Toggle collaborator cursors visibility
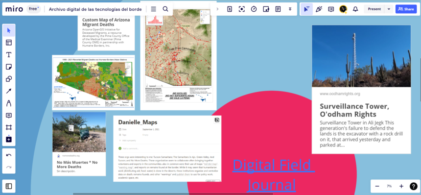Screen dimensions: 421x195 (306, 9)
